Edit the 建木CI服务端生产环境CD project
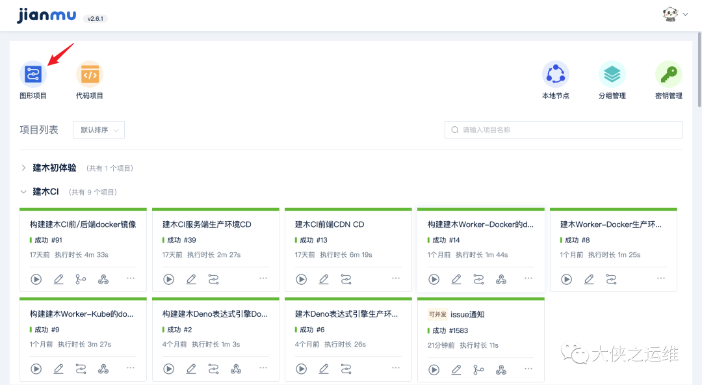Screen dimensions: 702x385 (191, 279)
